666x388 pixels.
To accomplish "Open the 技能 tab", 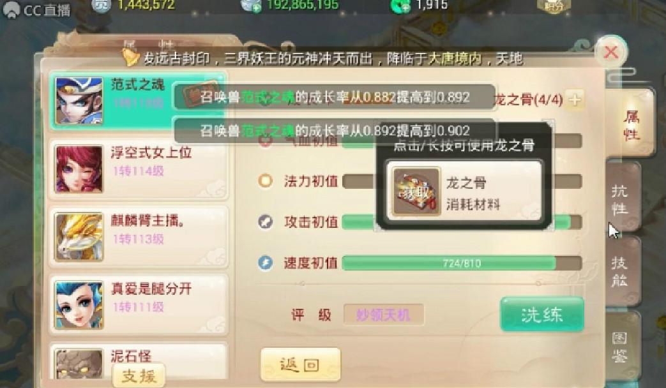I will 622,271.
